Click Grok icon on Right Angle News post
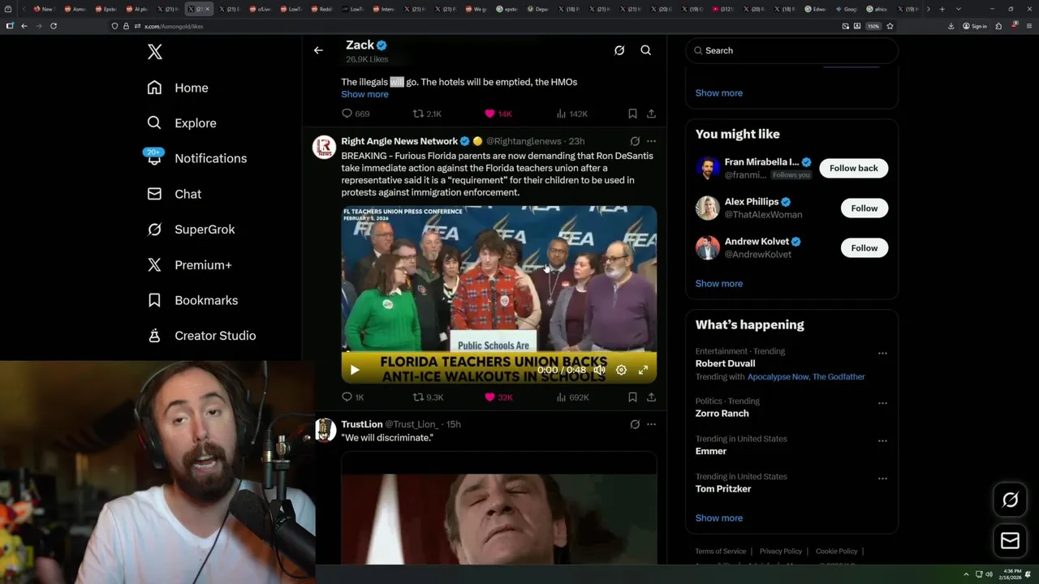The height and width of the screenshot is (584, 1039). coord(635,141)
